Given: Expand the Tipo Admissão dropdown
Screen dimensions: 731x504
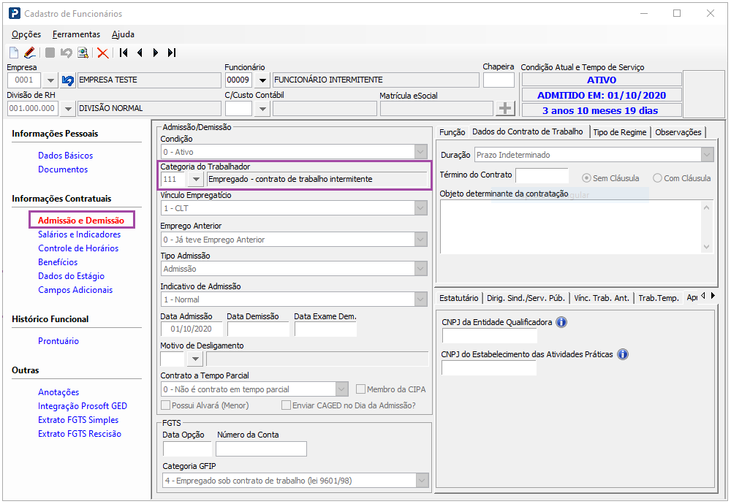Looking at the screenshot, I should (x=420, y=269).
